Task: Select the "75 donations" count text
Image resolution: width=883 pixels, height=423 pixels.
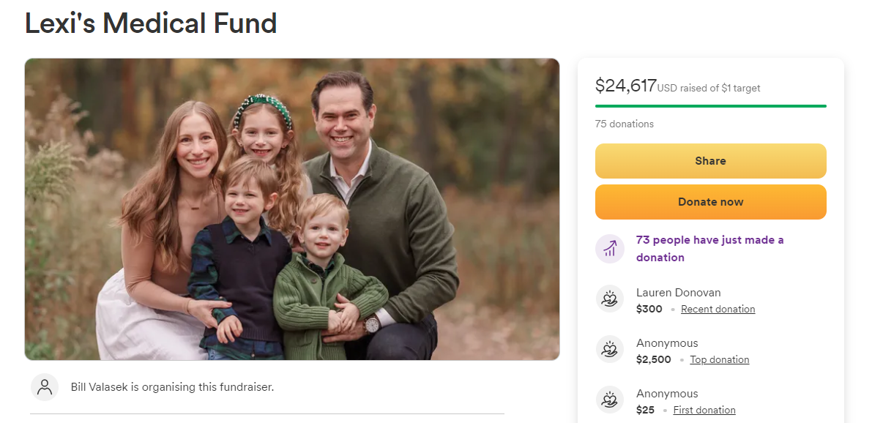Action: pos(624,124)
